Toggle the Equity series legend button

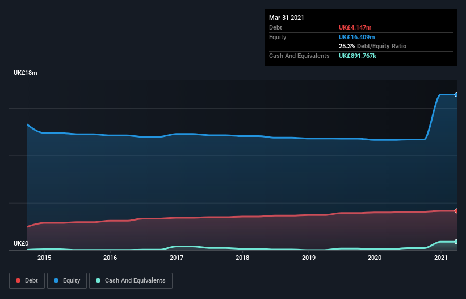[x=67, y=281]
